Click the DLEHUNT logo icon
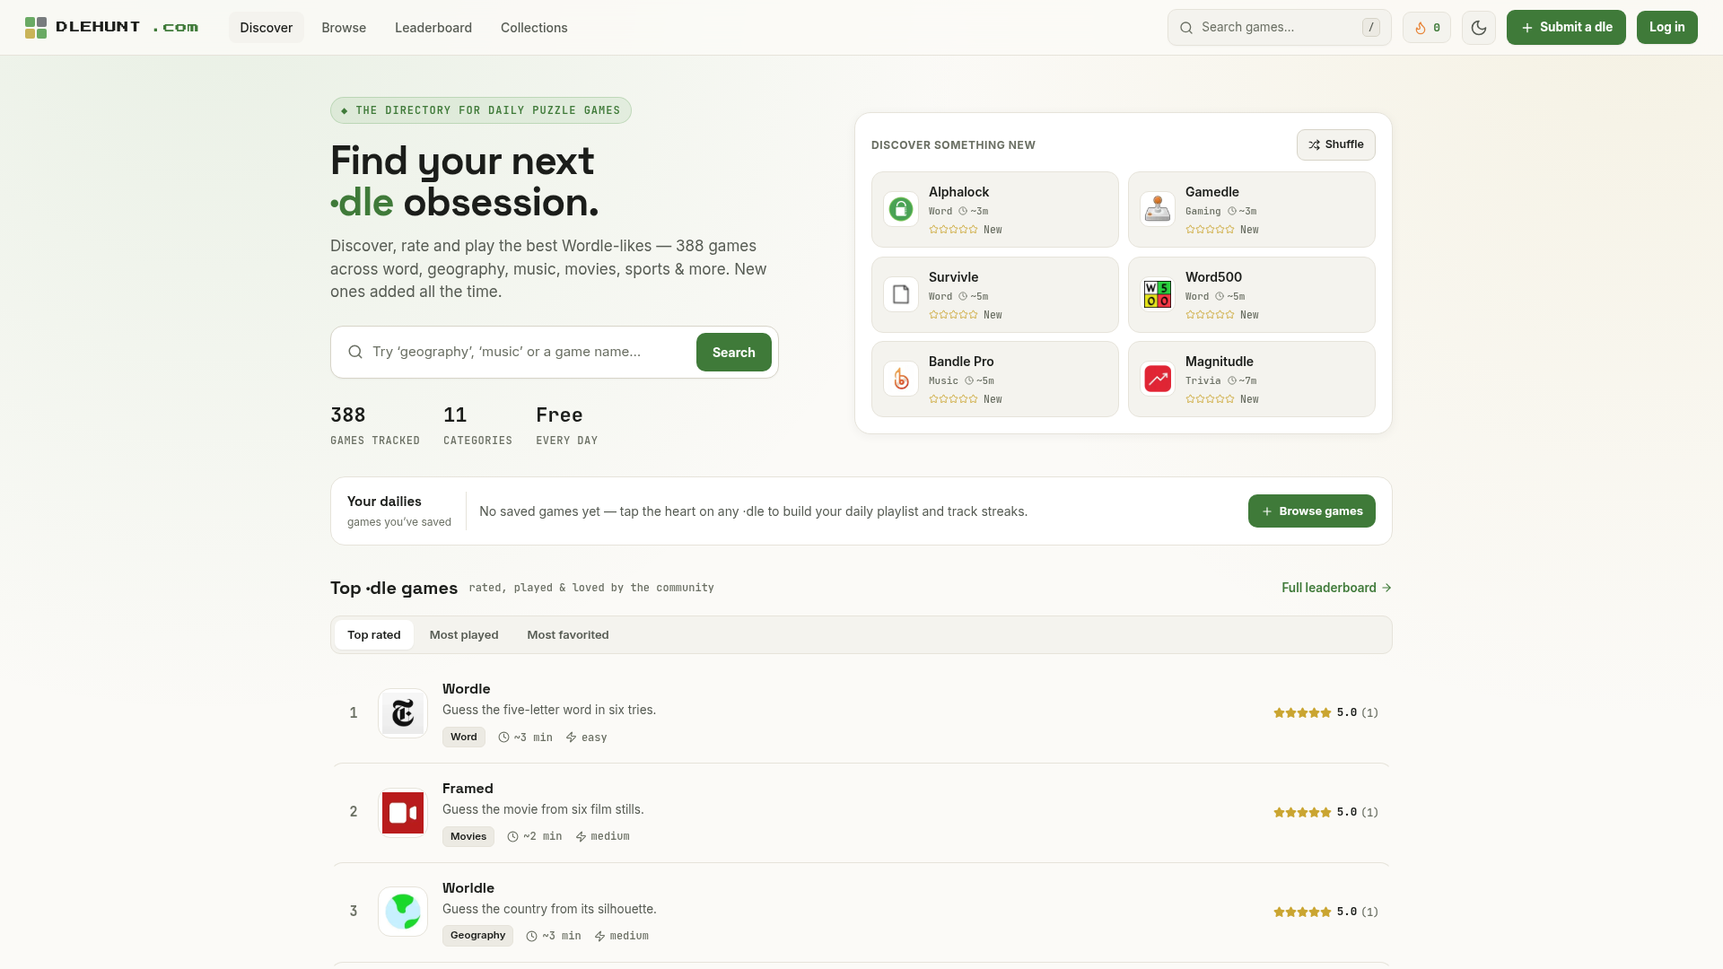The width and height of the screenshot is (1723, 969). pos(36,28)
